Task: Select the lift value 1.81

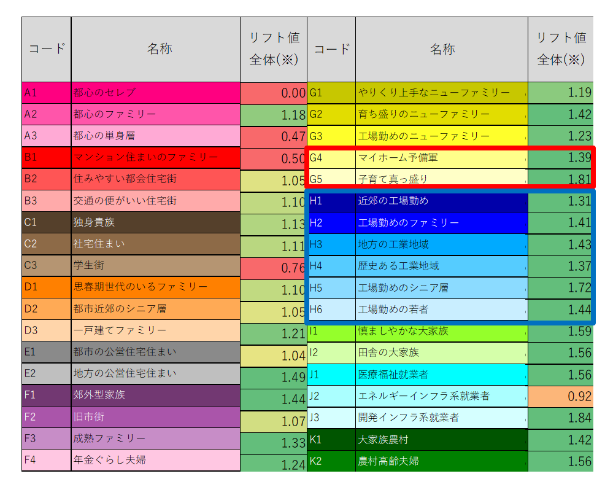Action: [x=560, y=178]
